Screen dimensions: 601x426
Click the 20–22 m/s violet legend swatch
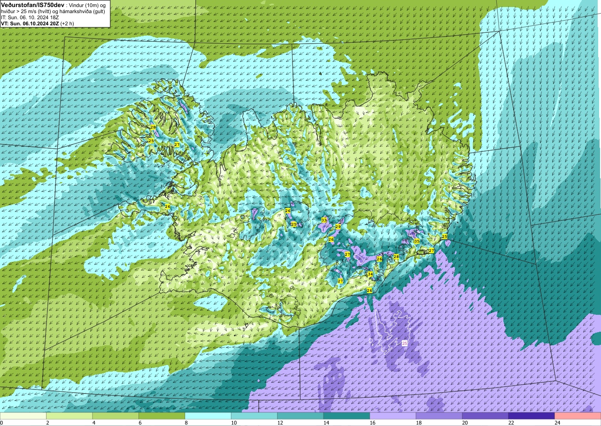(x=485, y=416)
